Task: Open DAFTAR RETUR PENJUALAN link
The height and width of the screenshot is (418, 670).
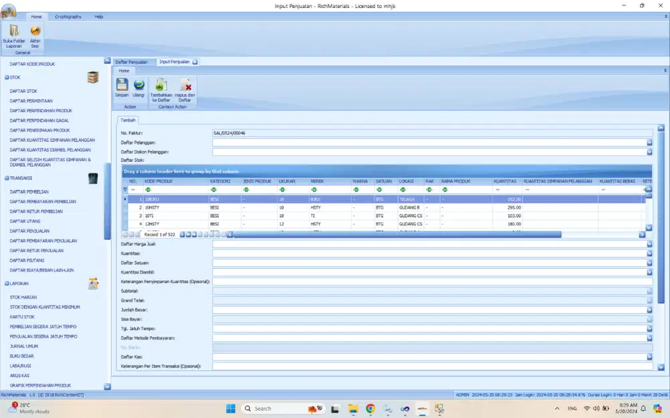Action: pyautogui.click(x=37, y=251)
